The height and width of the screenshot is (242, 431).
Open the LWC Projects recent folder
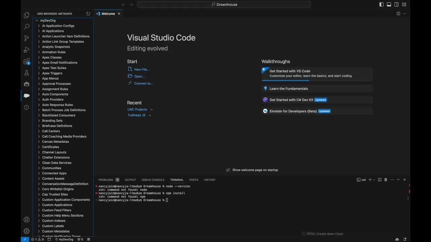(137, 109)
